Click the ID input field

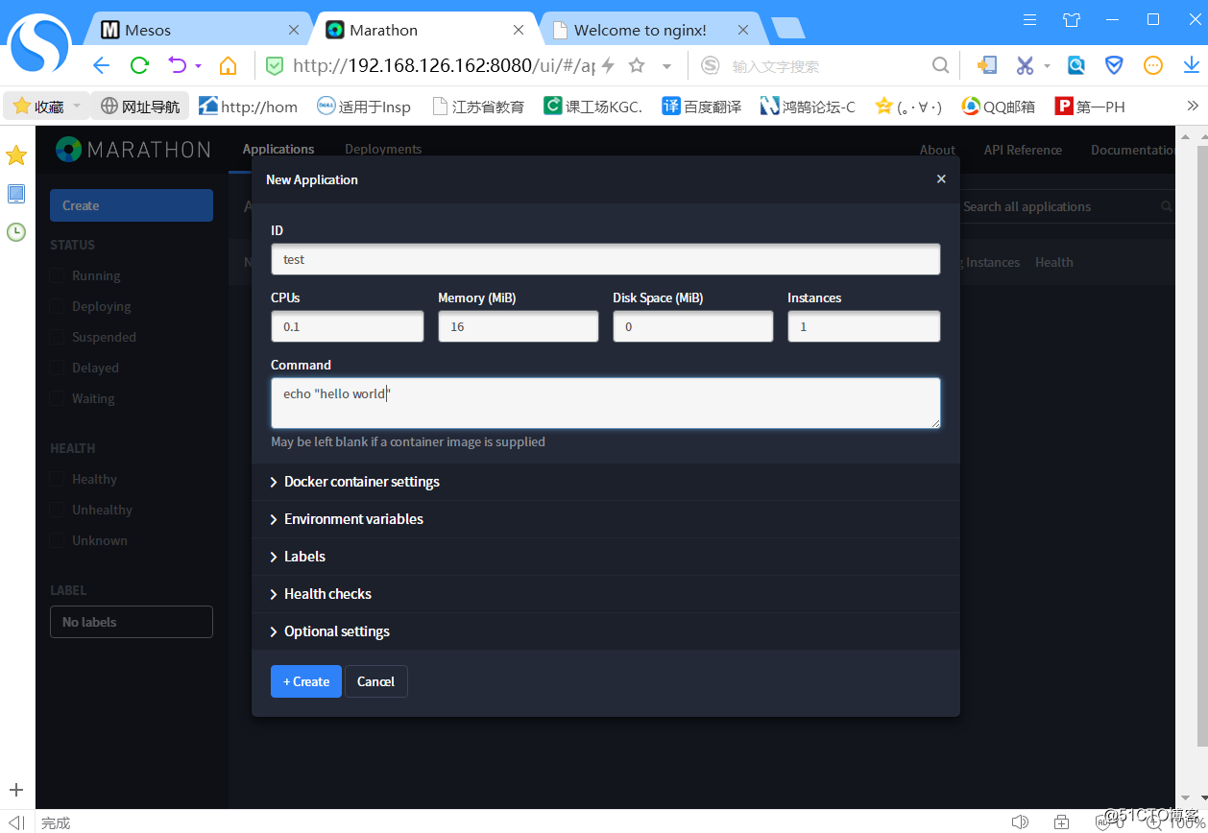(x=606, y=259)
